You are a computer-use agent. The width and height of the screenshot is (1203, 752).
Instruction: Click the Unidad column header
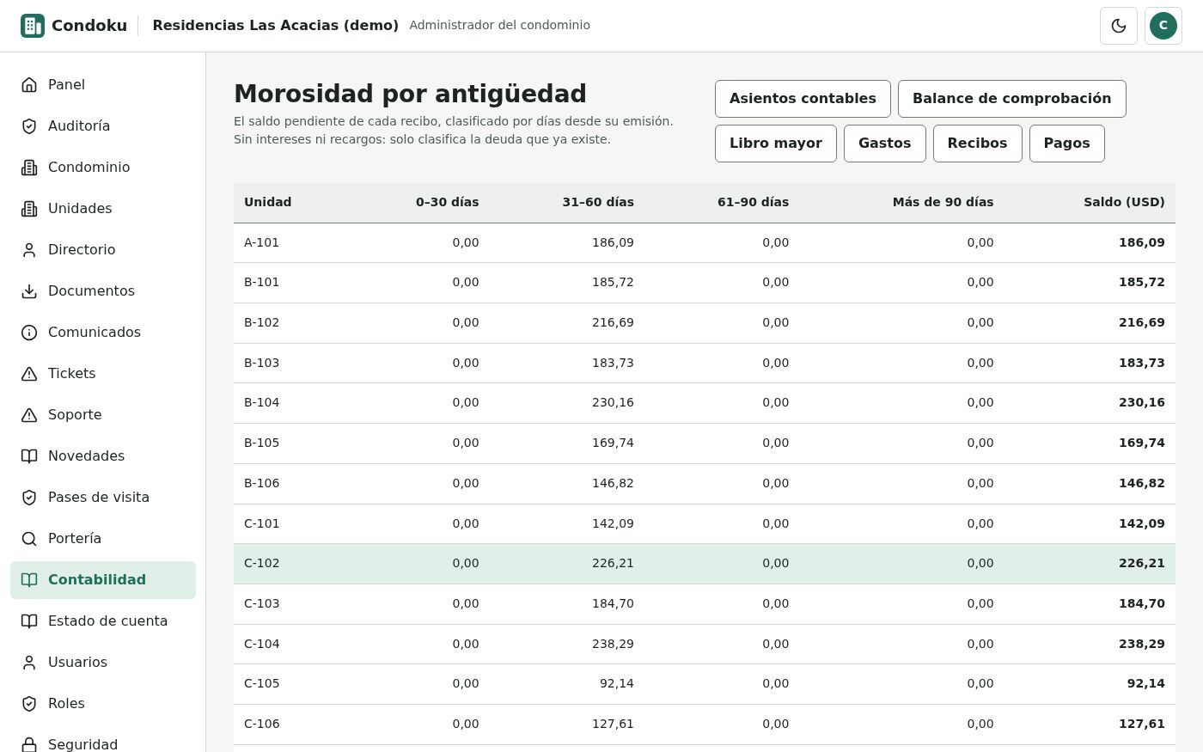(x=268, y=203)
